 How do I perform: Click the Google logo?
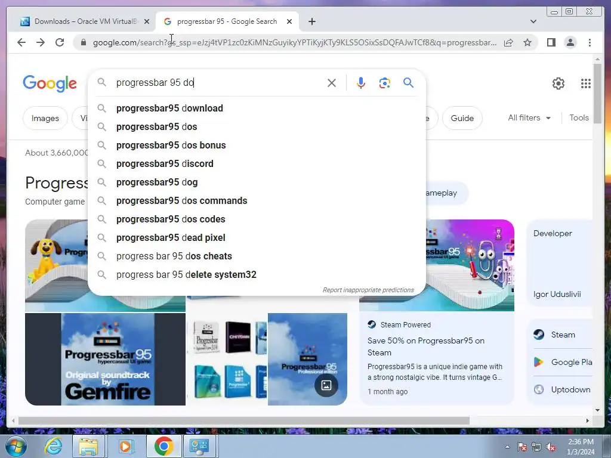(x=50, y=83)
